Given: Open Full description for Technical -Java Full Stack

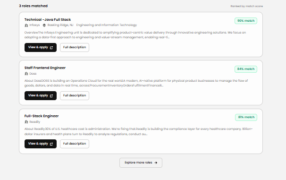Looking at the screenshot, I should pos(75,47).
